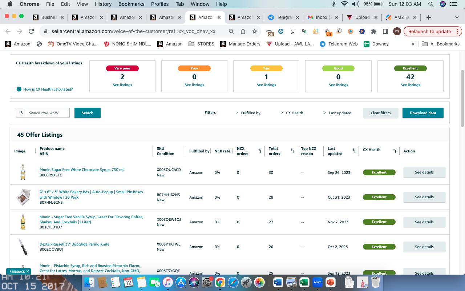Open How is CX Health calculated link
Viewport: 465px width, 291px height.
[x=48, y=89]
